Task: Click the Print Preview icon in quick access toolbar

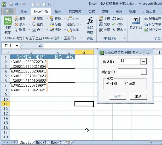Action: [45, 4]
